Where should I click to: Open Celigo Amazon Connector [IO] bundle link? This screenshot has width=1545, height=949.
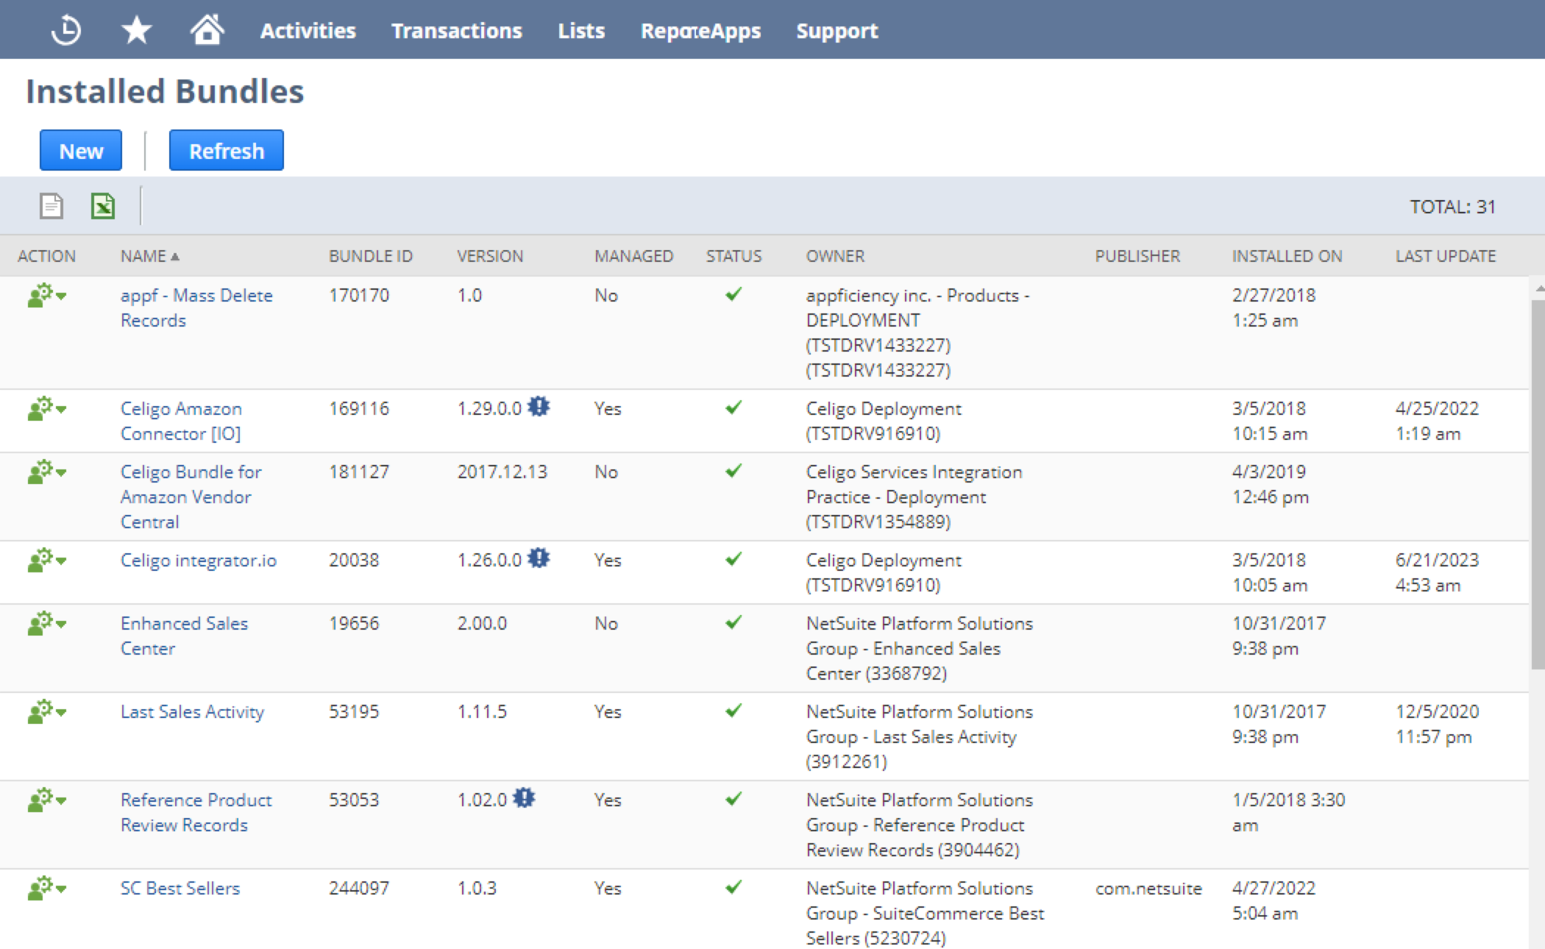[181, 421]
